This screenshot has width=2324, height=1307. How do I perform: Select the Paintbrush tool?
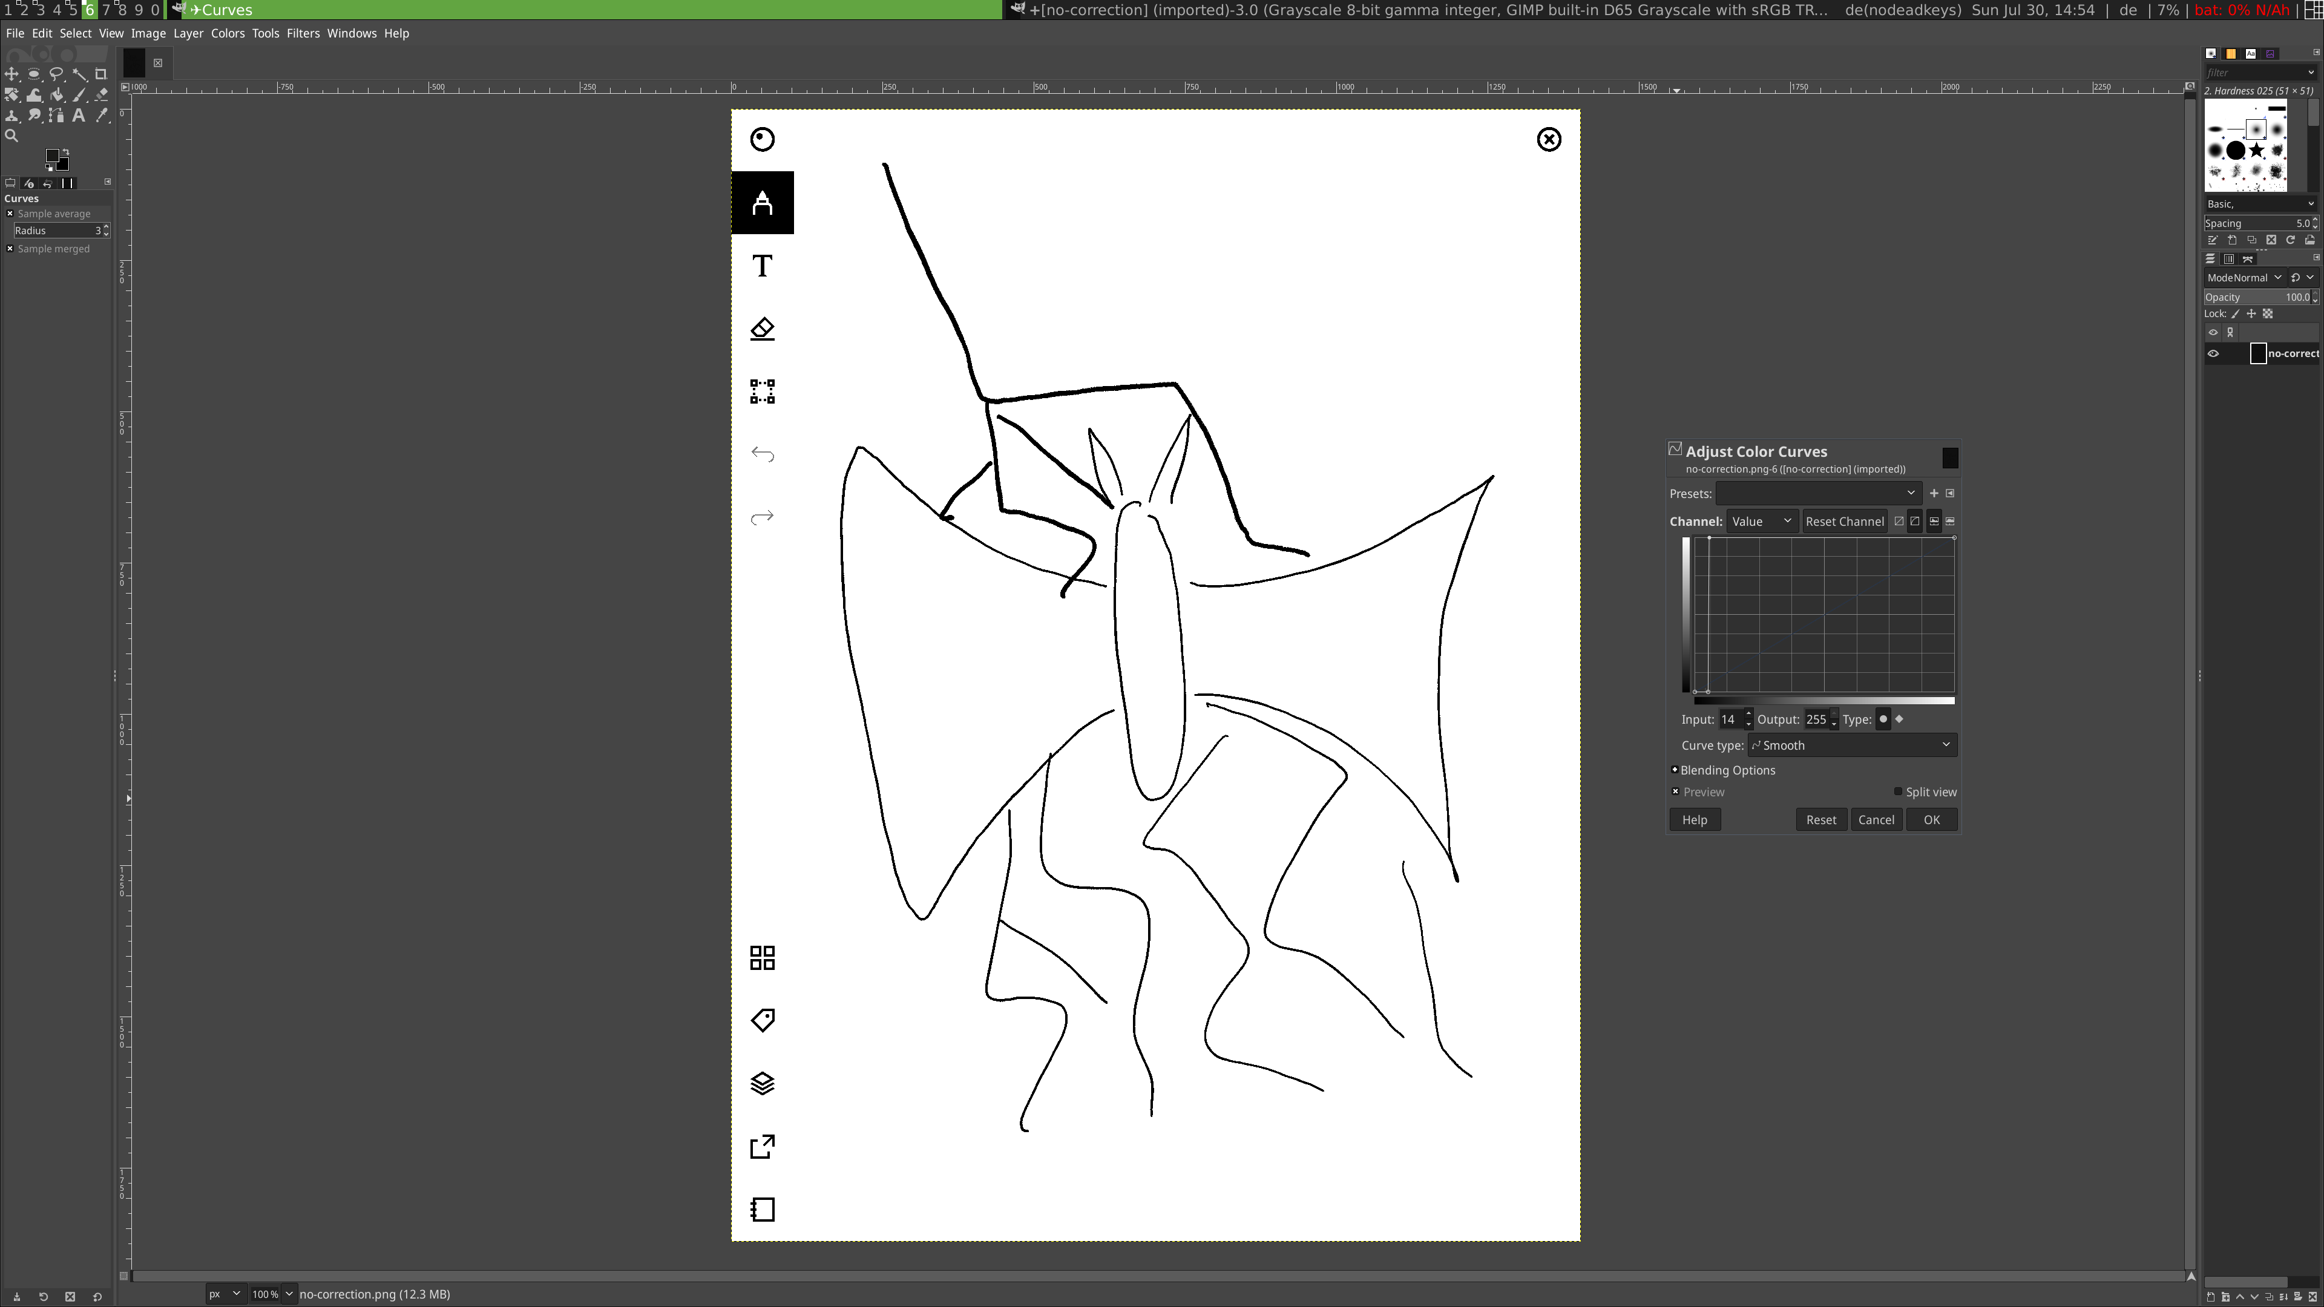tap(79, 95)
